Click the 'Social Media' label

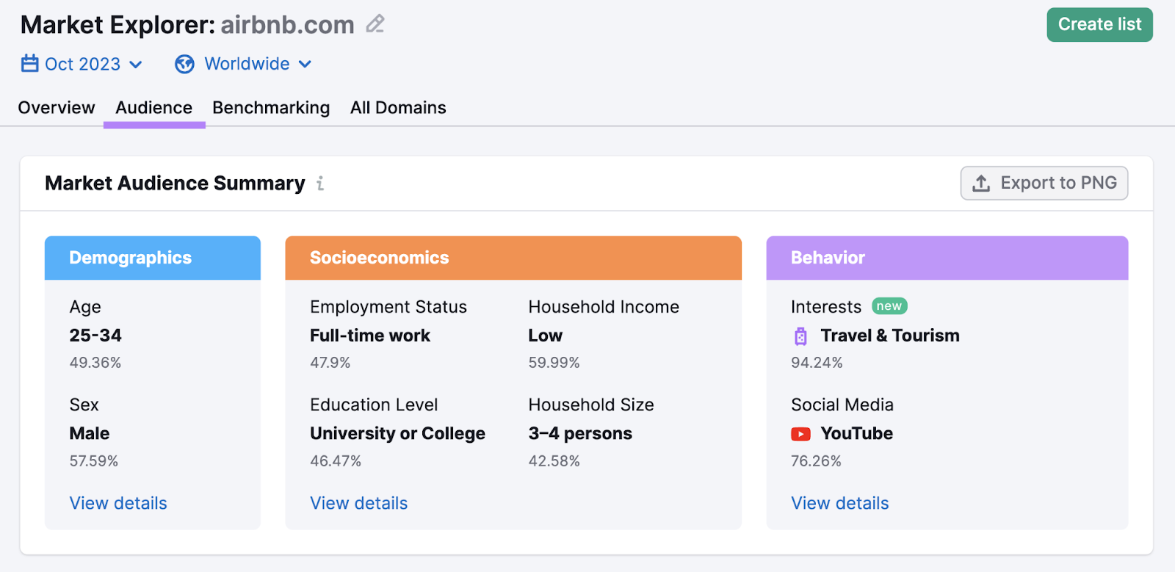[842, 405]
